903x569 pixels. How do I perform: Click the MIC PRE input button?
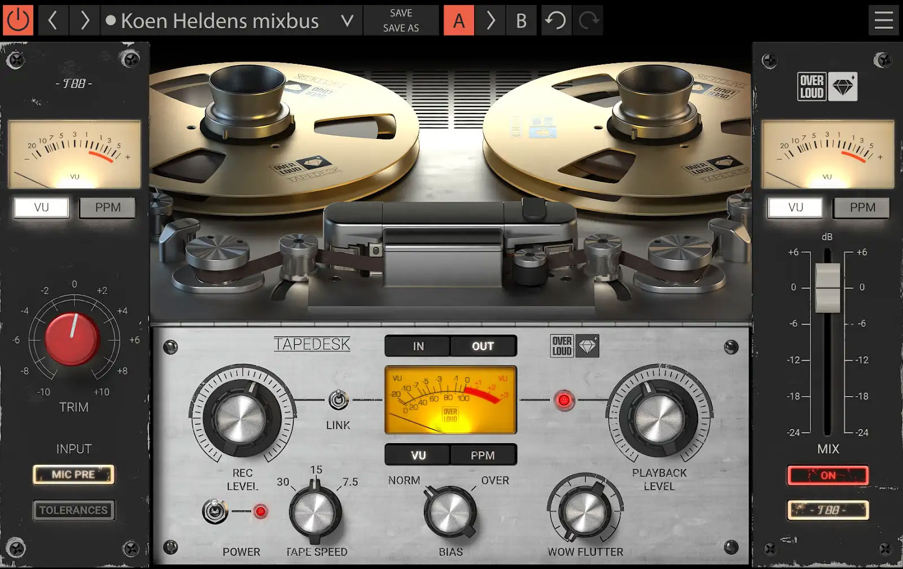pos(73,475)
